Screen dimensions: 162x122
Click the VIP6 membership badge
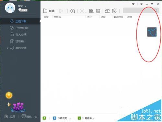click(23, 10)
